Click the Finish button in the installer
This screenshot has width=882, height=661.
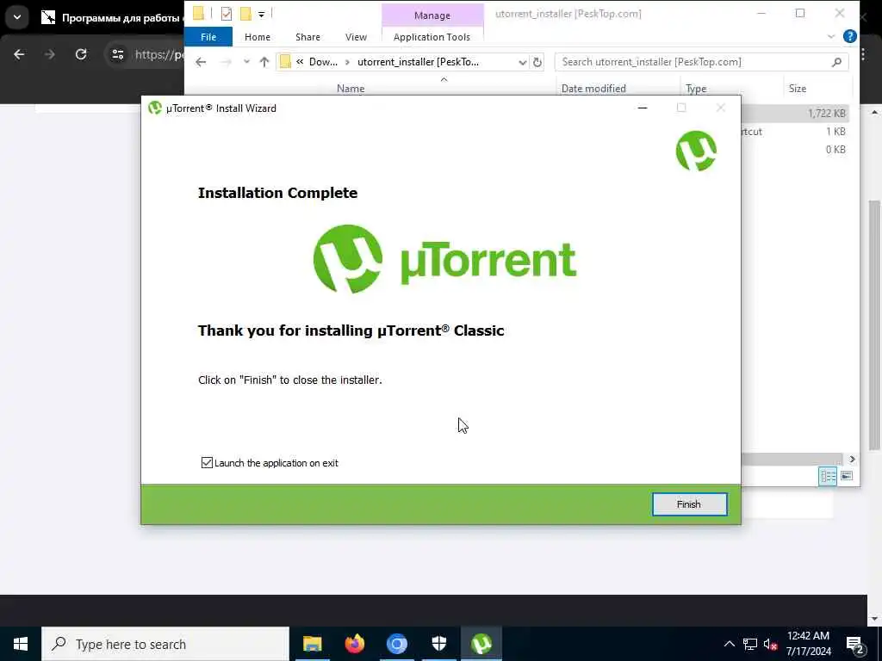coord(689,504)
